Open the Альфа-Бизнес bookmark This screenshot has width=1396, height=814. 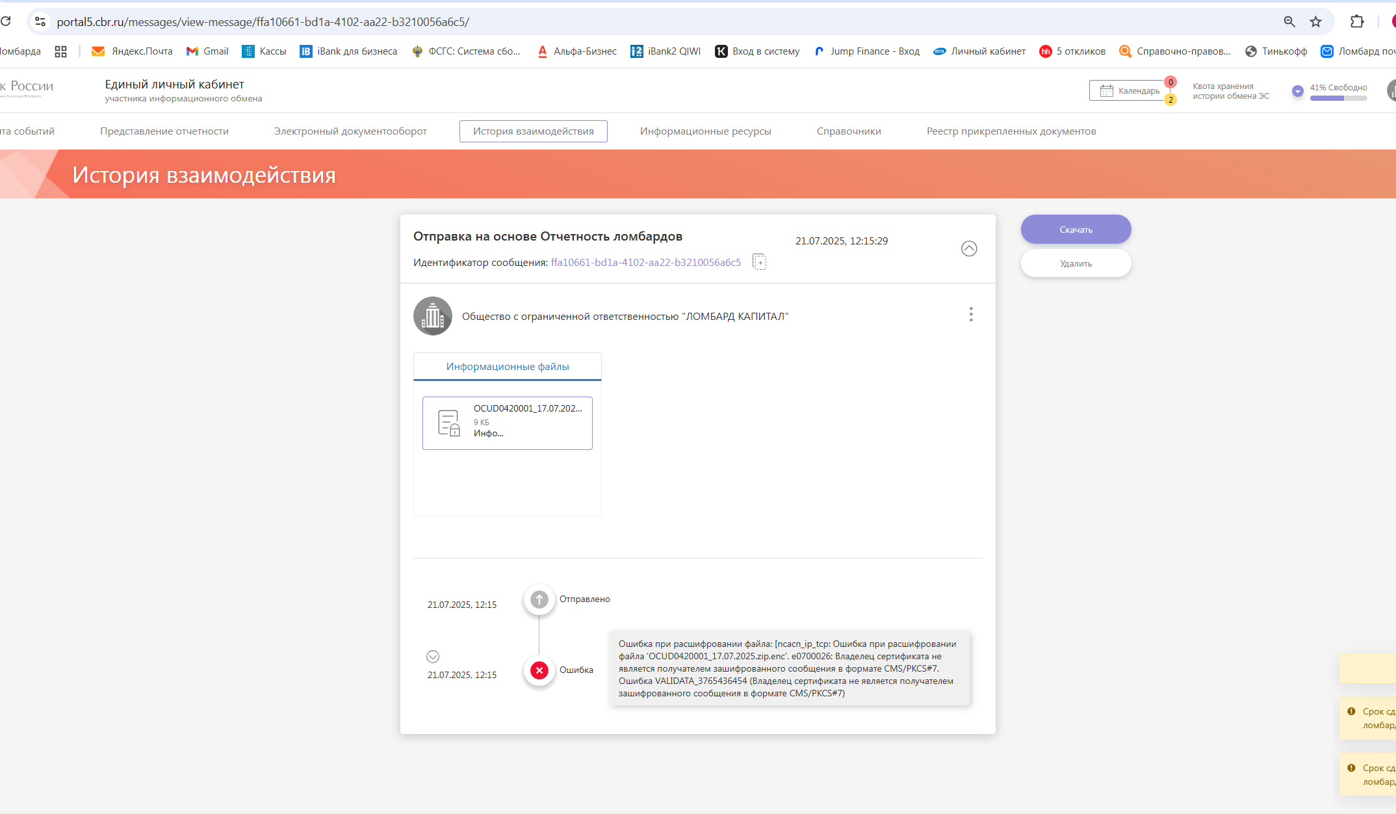pos(576,51)
